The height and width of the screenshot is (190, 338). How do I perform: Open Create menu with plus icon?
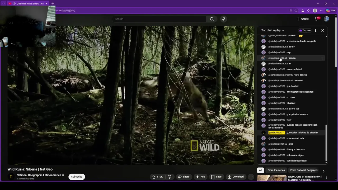pos(302,19)
